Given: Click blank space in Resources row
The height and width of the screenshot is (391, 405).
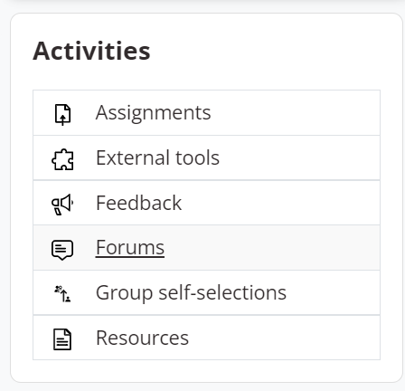Looking at the screenshot, I should [285, 338].
